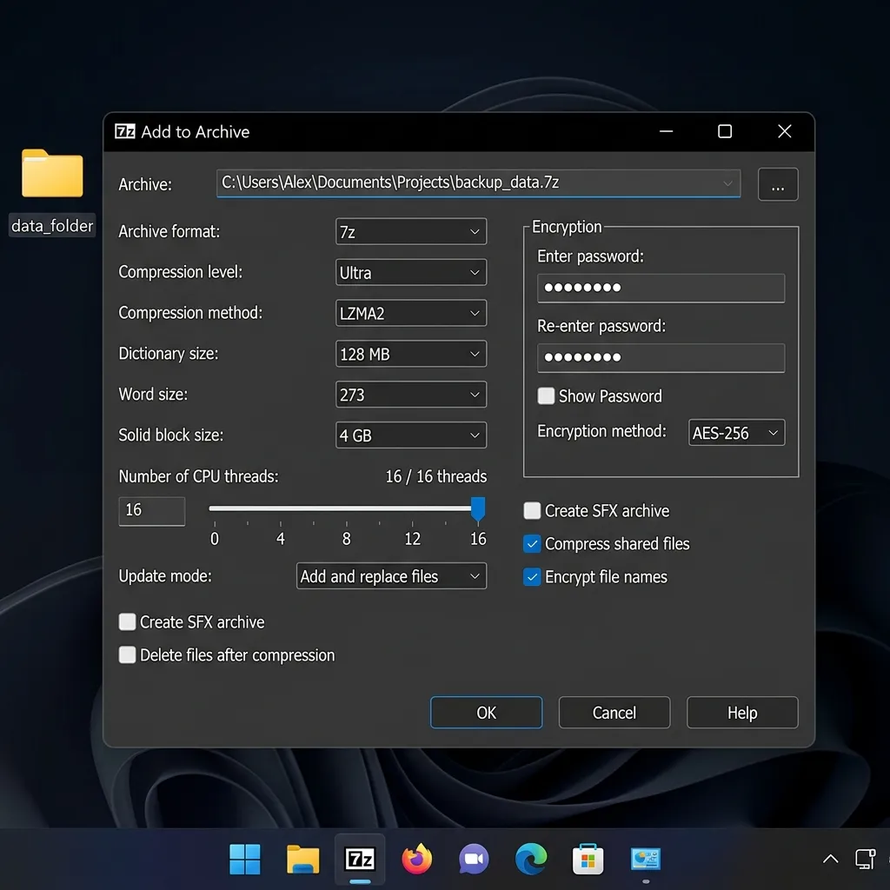The image size is (890, 890).
Task: Open the Solid block size dropdown
Action: [411, 435]
